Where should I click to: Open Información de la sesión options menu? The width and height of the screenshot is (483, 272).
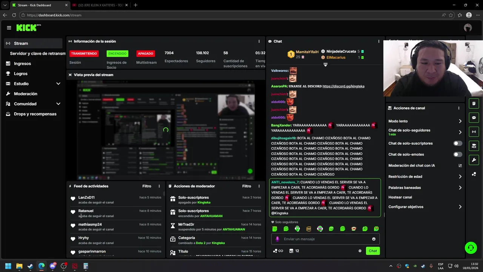(x=259, y=41)
